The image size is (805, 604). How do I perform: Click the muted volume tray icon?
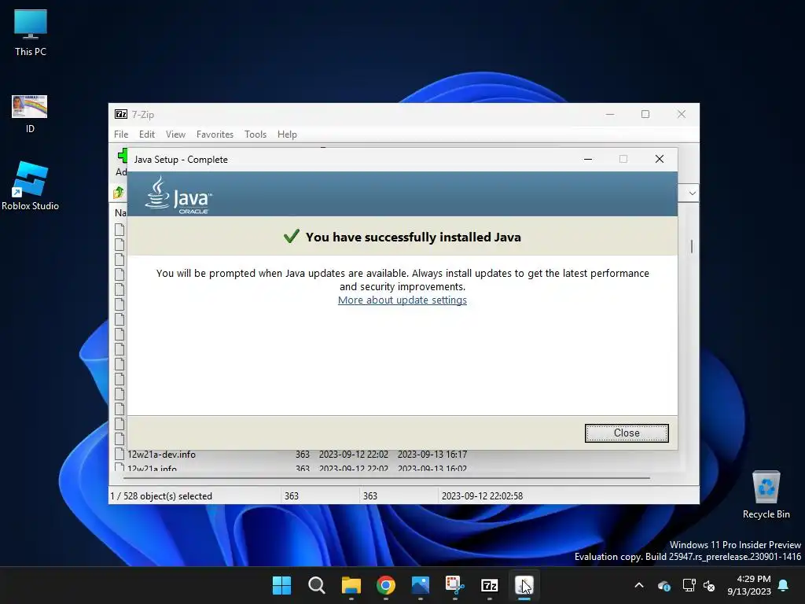point(709,585)
